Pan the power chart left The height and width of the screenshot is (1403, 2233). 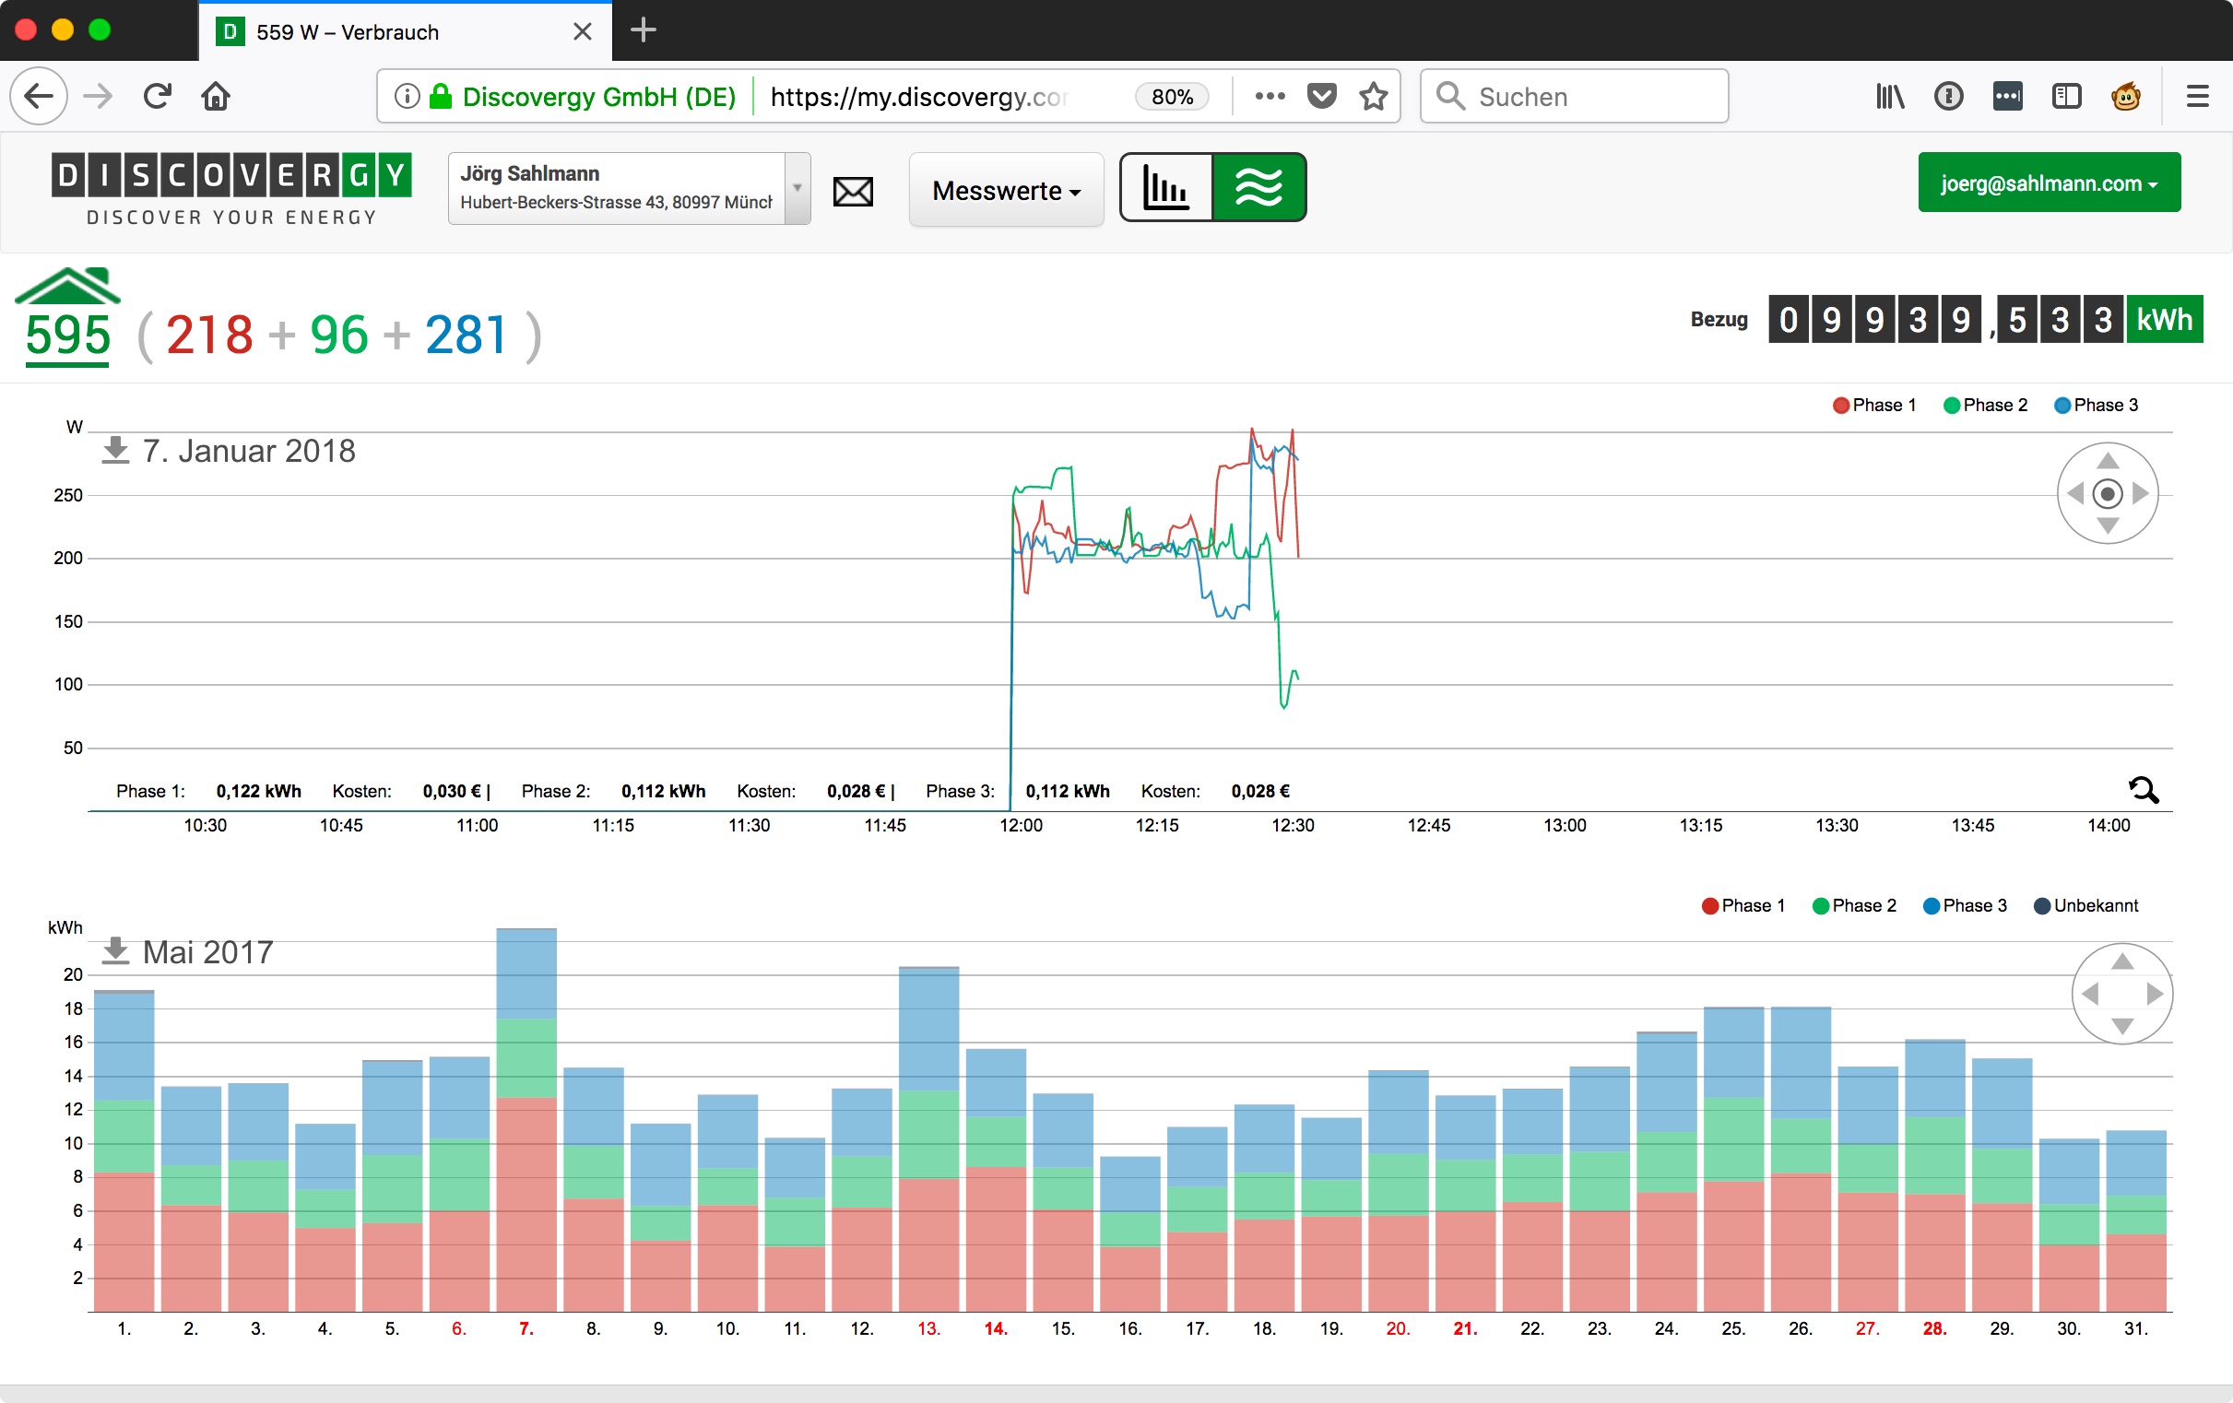tap(2075, 493)
